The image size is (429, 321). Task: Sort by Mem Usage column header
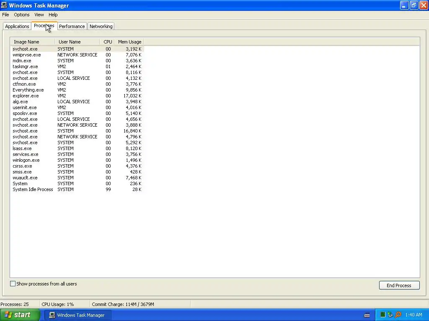click(129, 42)
